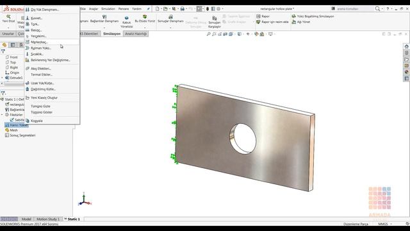Open the Simulation menu
410x231 pixels.
pyautogui.click(x=108, y=9)
